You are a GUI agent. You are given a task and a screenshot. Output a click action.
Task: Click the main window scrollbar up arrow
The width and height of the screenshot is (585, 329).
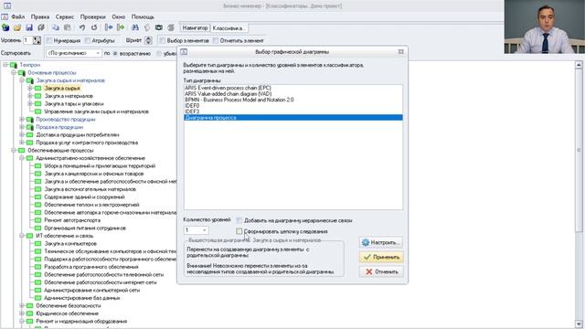click(x=579, y=65)
